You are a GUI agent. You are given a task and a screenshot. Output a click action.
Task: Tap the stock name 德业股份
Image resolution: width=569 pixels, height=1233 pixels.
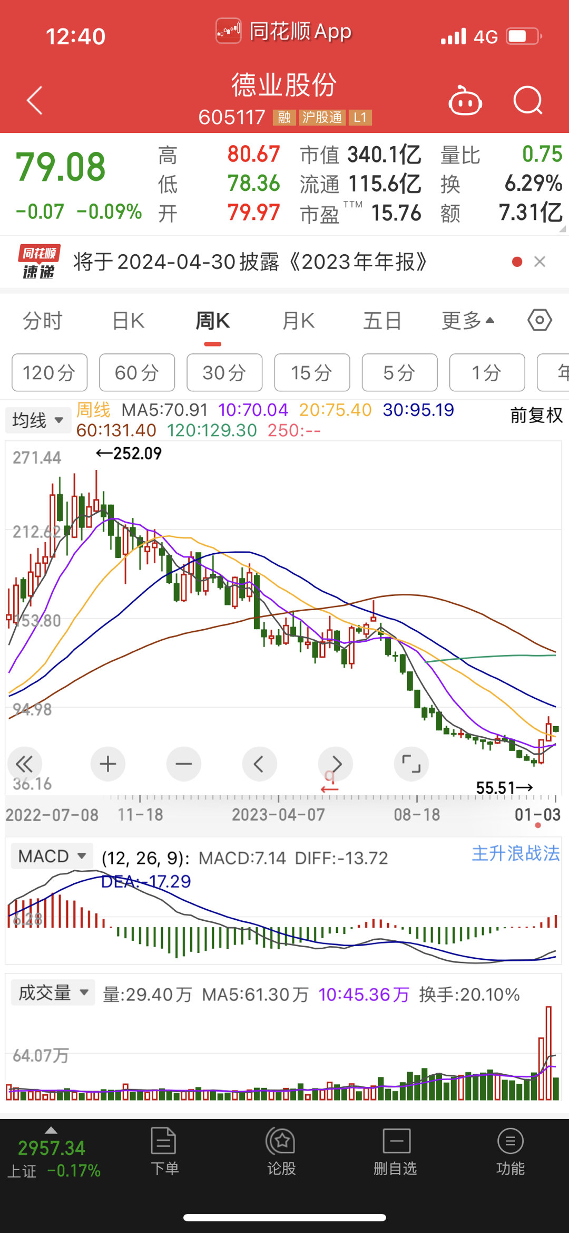pyautogui.click(x=284, y=85)
